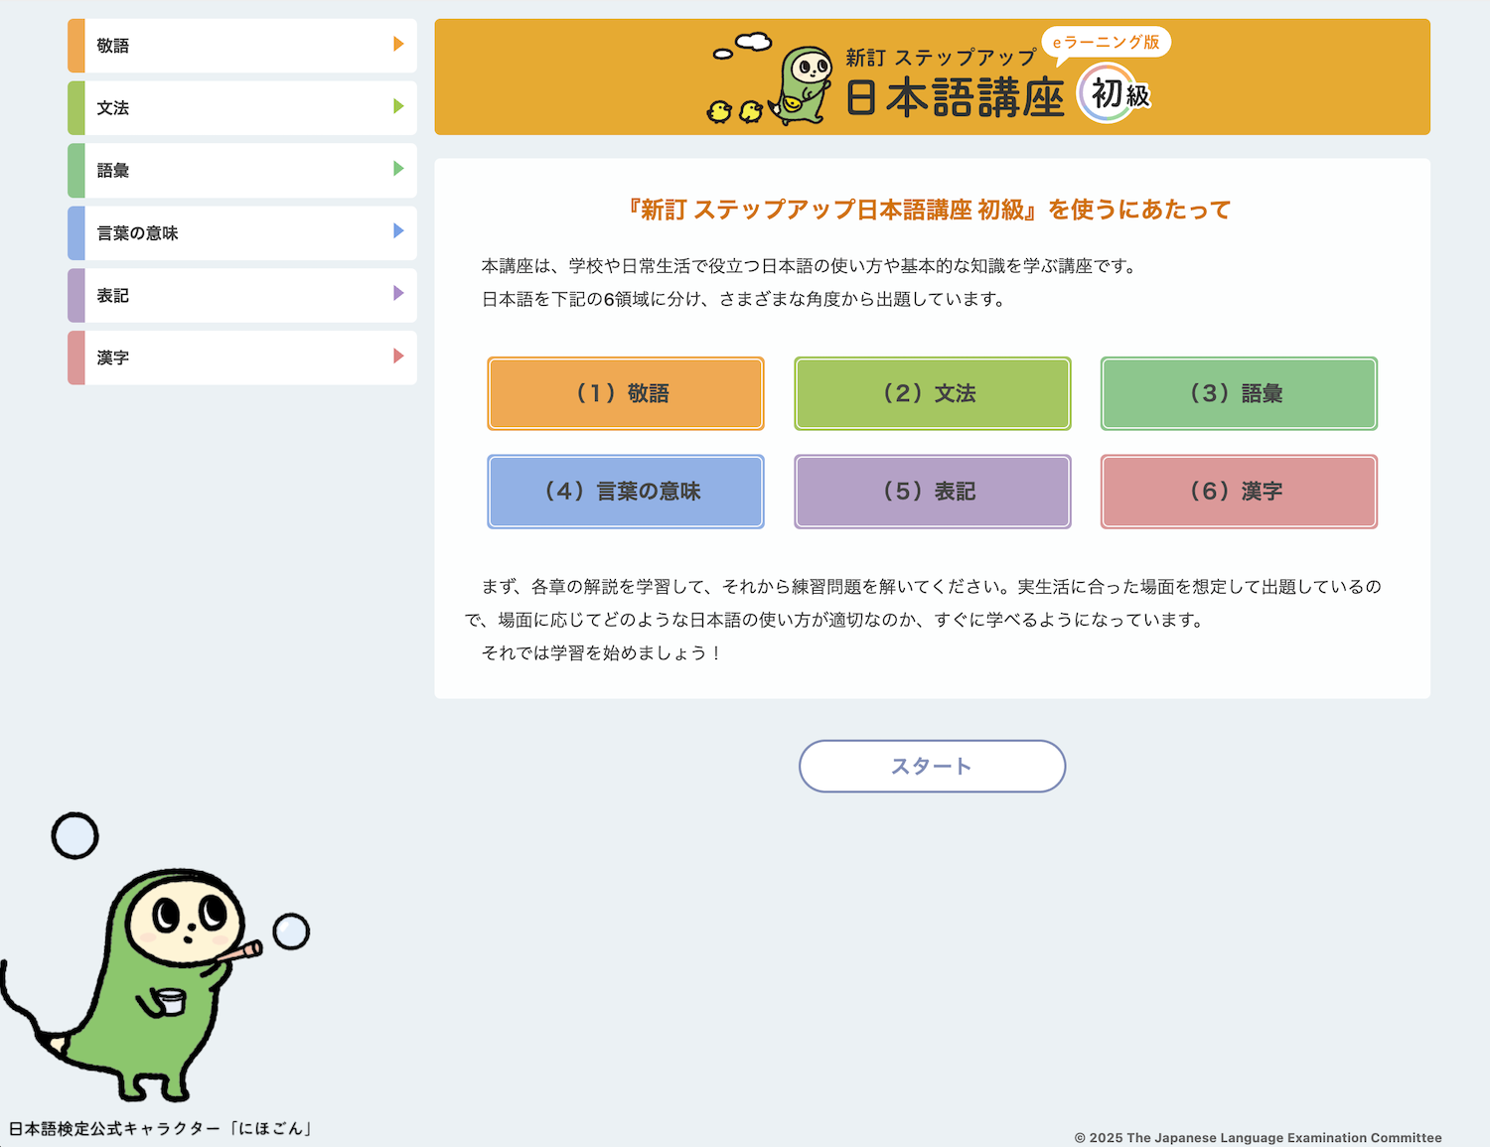Click the eラーニング版 speech bubble
The height and width of the screenshot is (1147, 1490).
[1106, 43]
